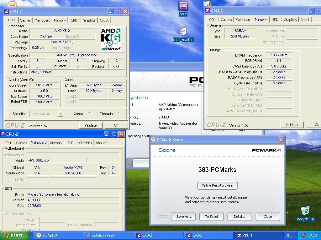Click the Save As... button
The image size is (321, 240).
(184, 217)
